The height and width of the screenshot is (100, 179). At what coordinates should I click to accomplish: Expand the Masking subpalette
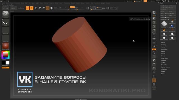163,51
